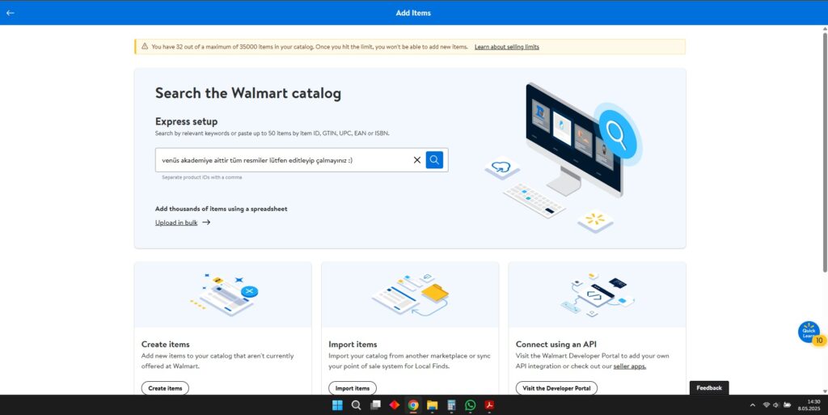
Task: Clear the search field with the X
Action: tap(416, 160)
